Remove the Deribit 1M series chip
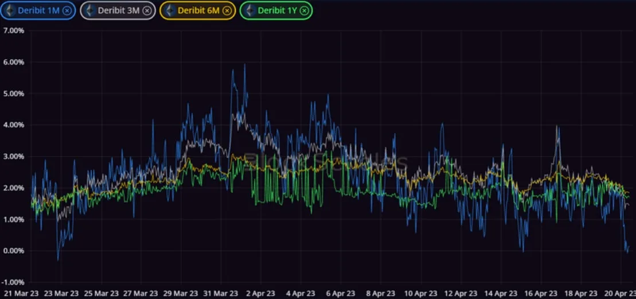Viewport: 636px width, 299px height. coord(67,11)
